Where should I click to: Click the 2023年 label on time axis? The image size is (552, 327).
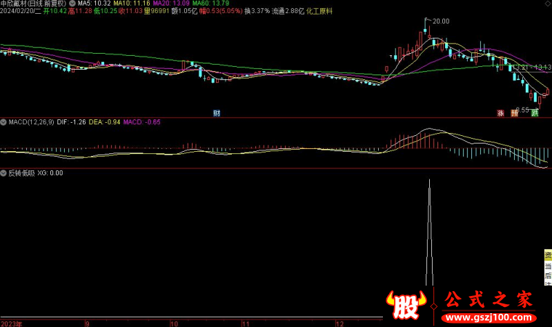tap(11, 323)
